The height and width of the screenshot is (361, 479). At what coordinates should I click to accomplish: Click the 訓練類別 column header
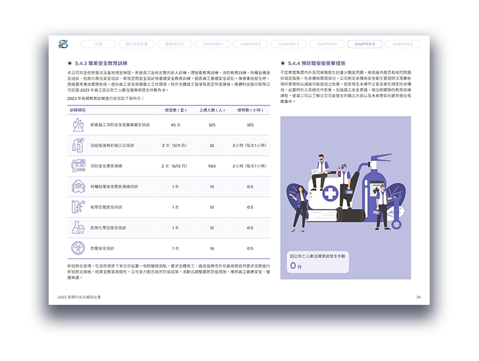pos(78,110)
